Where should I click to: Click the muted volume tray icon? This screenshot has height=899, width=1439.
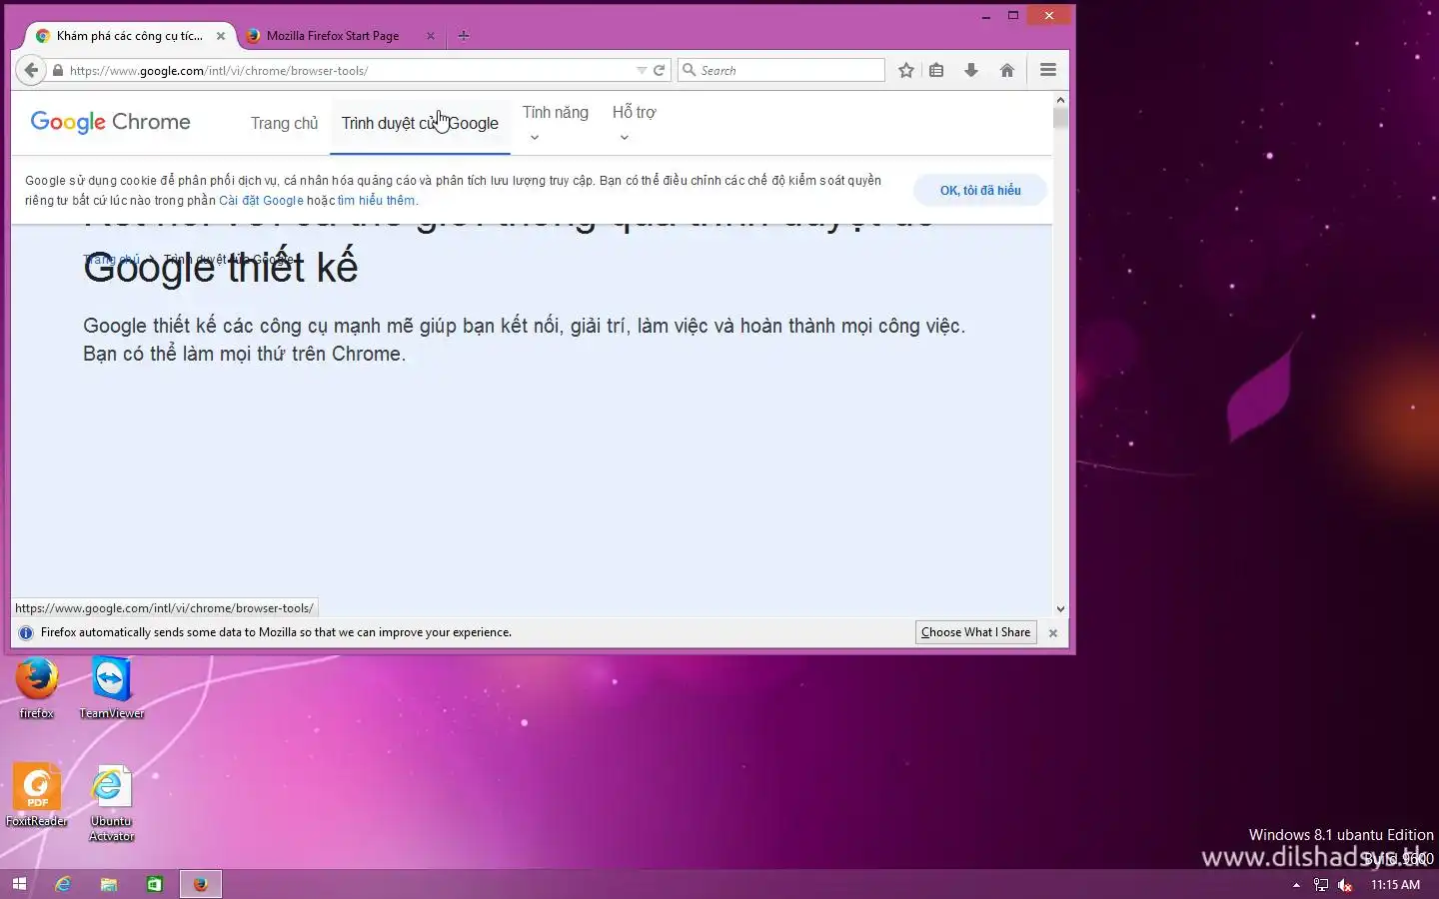(x=1345, y=885)
